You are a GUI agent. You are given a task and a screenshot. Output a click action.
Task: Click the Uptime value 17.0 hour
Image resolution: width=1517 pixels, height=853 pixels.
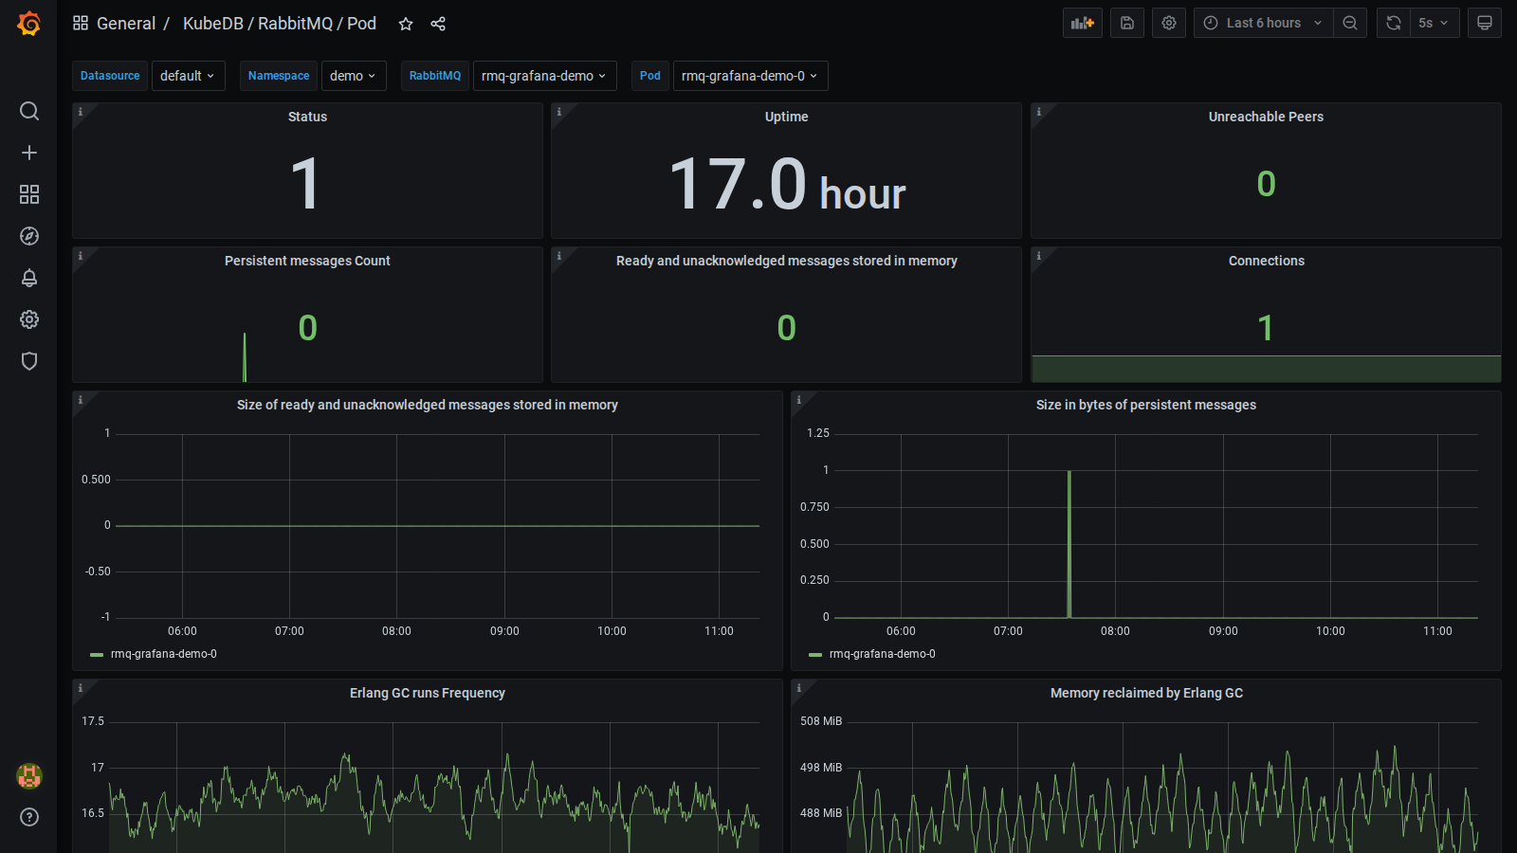click(787, 185)
